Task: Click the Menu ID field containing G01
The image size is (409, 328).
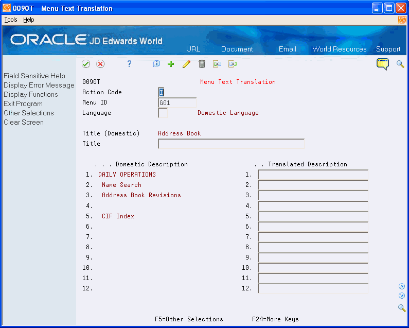Action: click(x=177, y=102)
